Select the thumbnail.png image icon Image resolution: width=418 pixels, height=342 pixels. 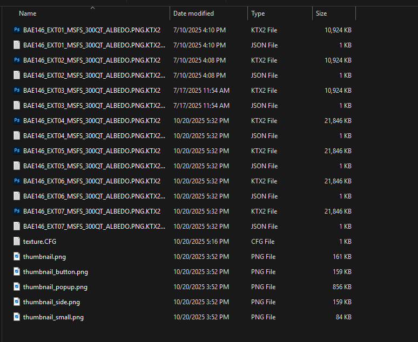click(x=17, y=257)
